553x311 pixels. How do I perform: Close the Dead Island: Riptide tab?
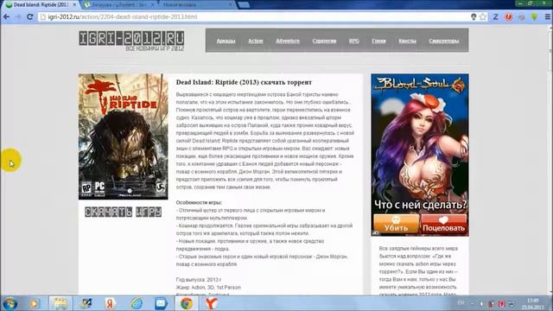tap(74, 5)
